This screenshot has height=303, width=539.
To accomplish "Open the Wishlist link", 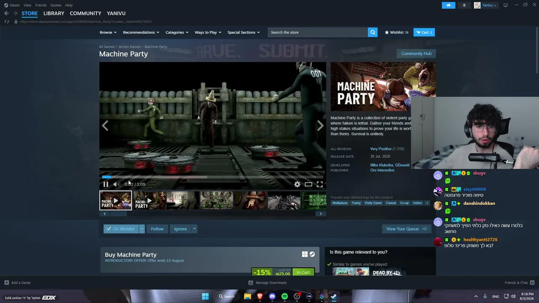I will [396, 32].
